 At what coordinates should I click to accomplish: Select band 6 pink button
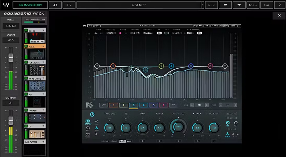pyautogui.click(x=163, y=105)
